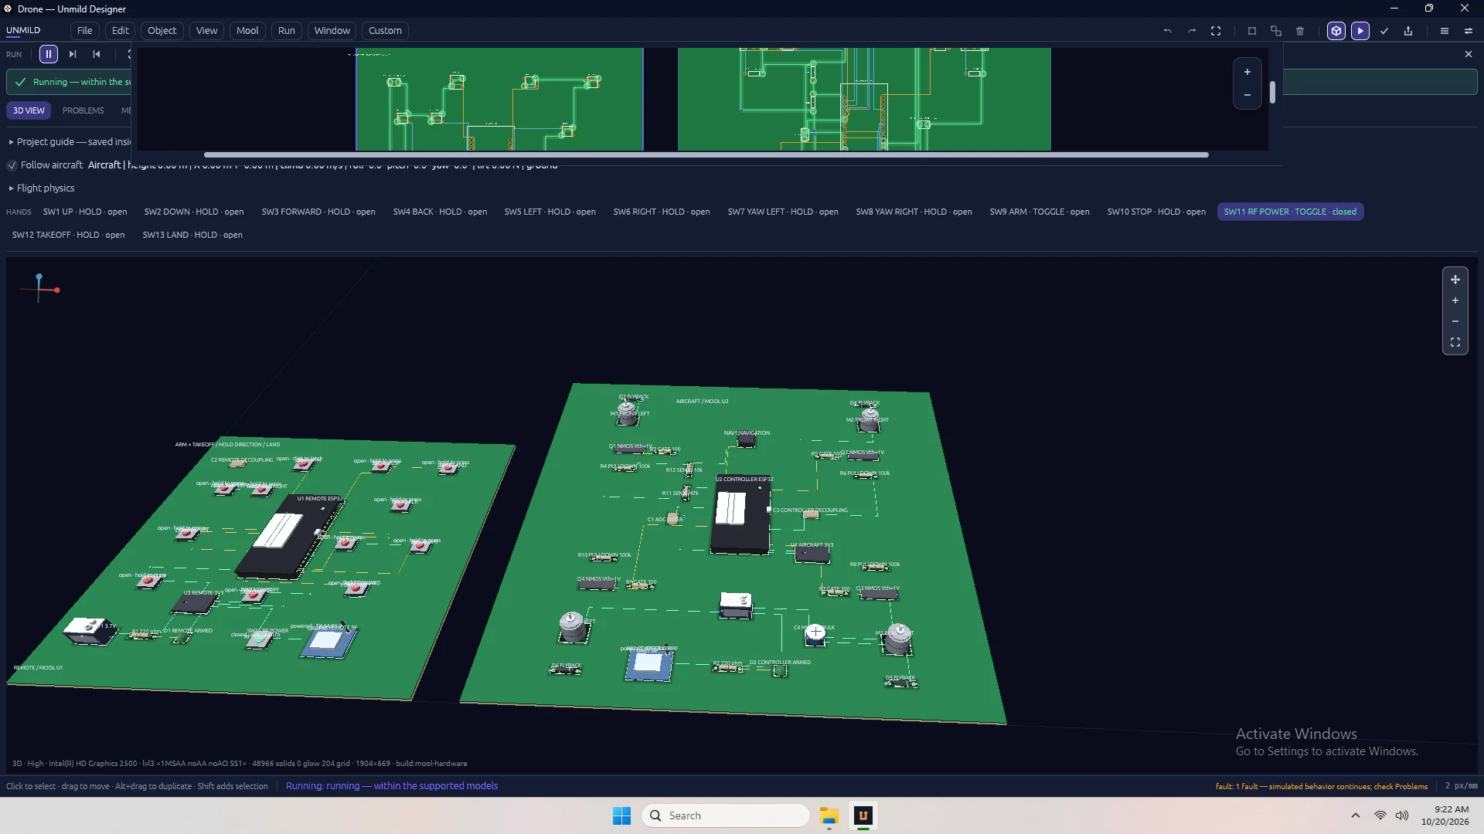
Task: Click the duplicate squares icon
Action: pos(1276,31)
